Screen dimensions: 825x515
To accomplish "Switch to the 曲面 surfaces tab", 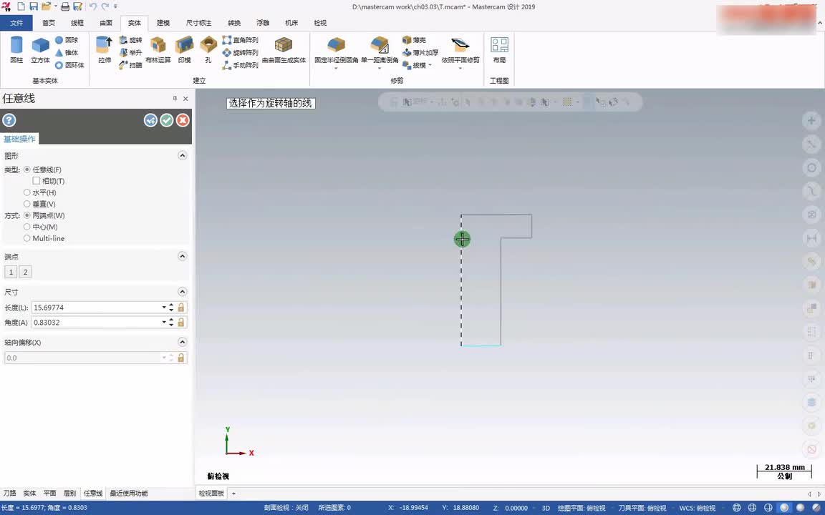I will point(106,23).
